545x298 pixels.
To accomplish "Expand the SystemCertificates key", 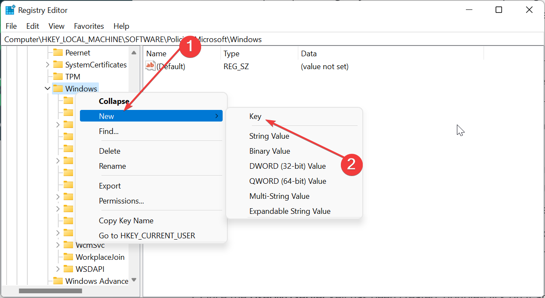I will click(47, 65).
